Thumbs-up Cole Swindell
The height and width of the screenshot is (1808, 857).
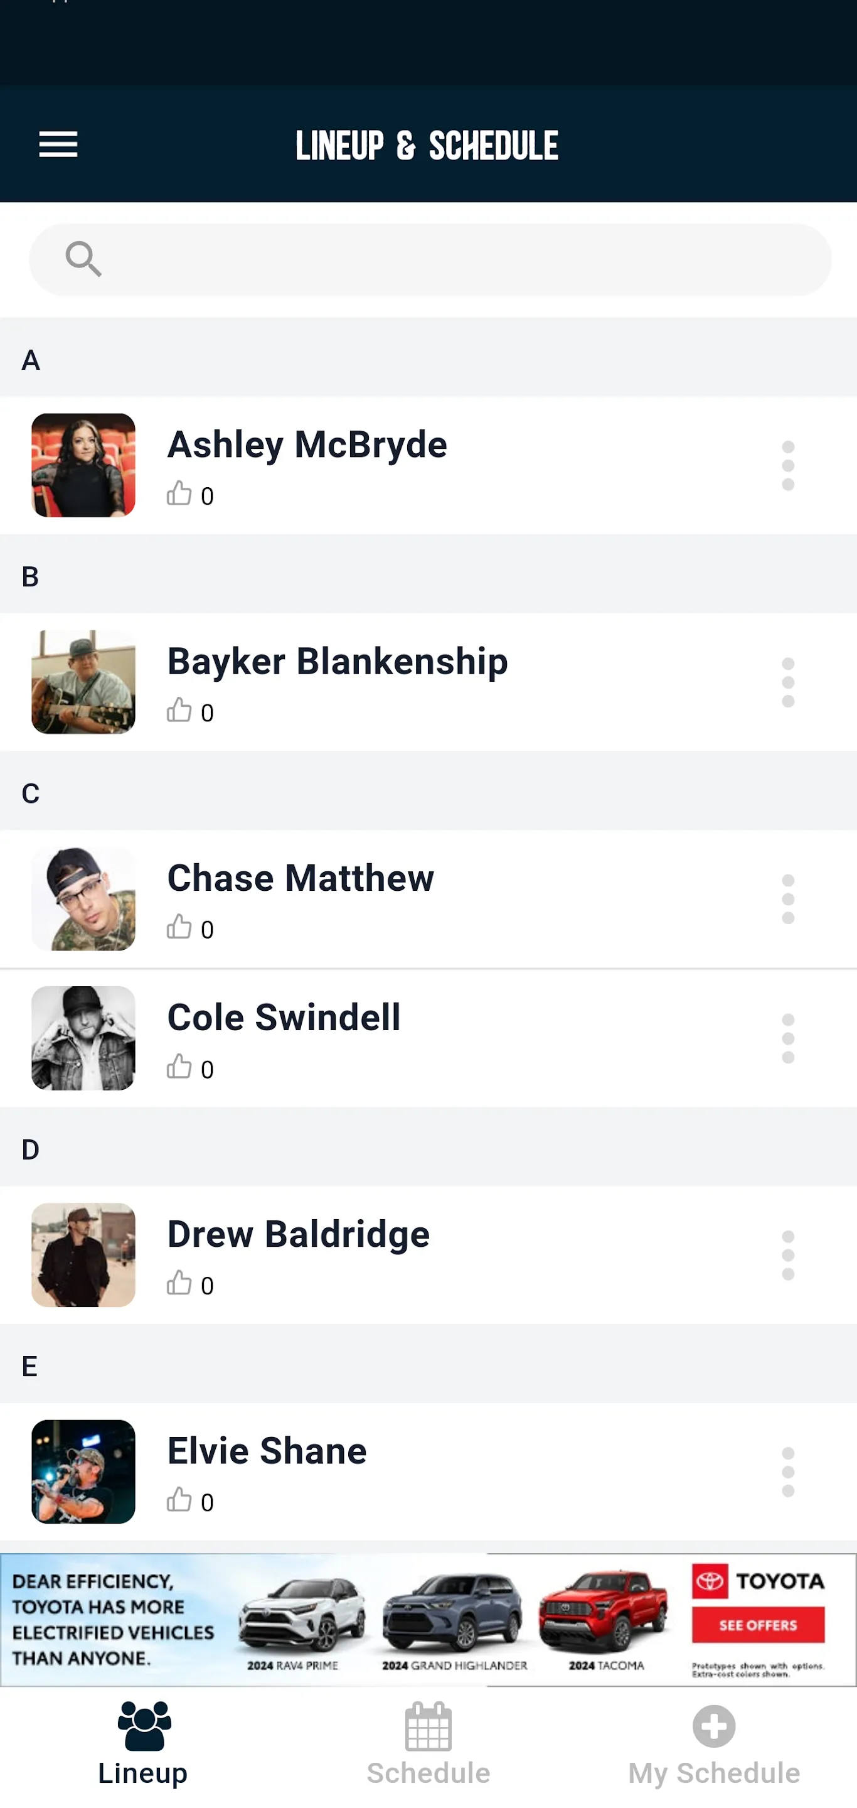(x=179, y=1067)
